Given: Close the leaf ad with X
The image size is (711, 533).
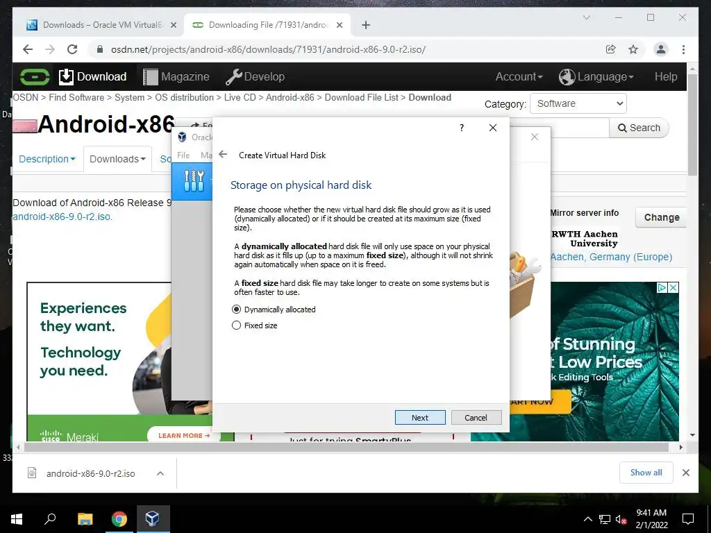Looking at the screenshot, I should tap(674, 287).
